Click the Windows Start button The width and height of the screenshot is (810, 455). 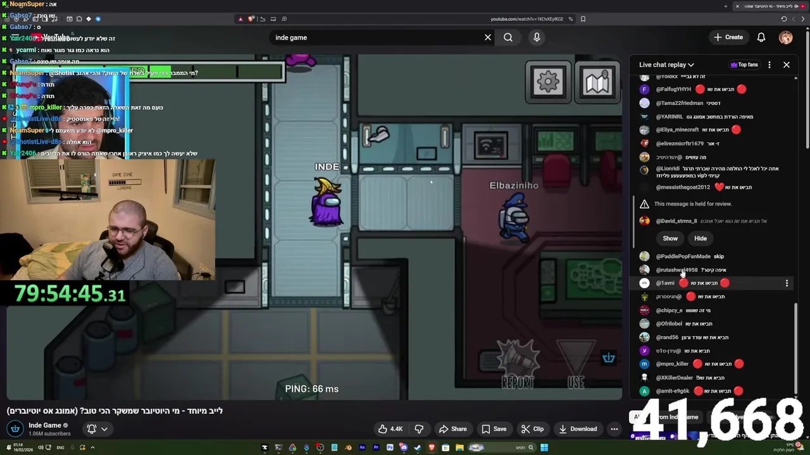pos(544,448)
